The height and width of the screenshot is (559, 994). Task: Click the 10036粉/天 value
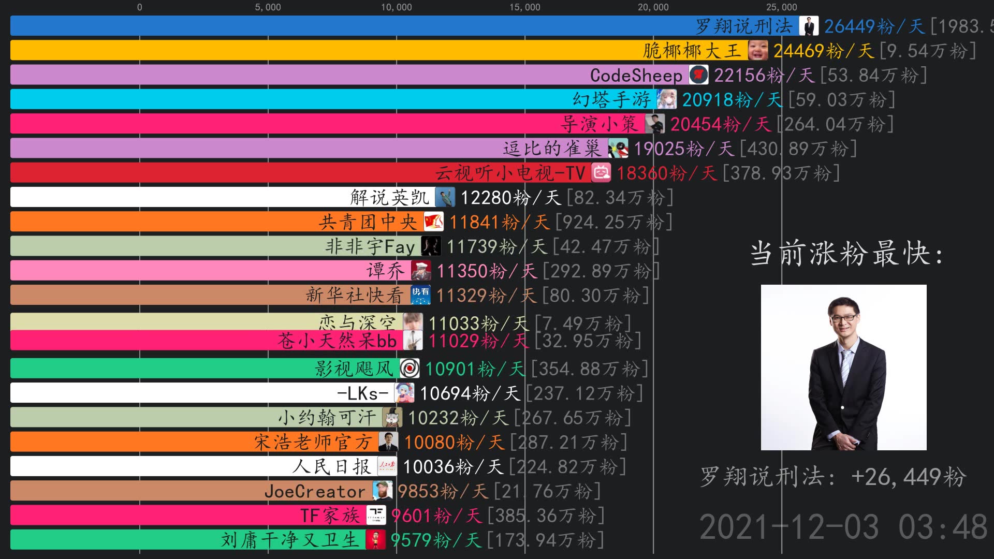[x=453, y=467]
